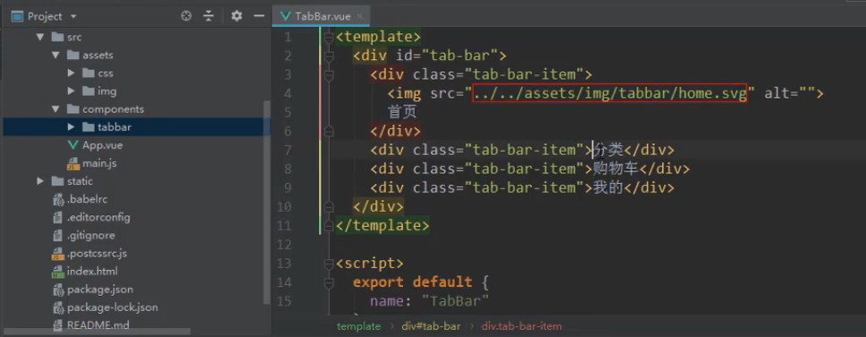Fold the script block on line 13
This screenshot has width=866, height=337.
coord(329,264)
